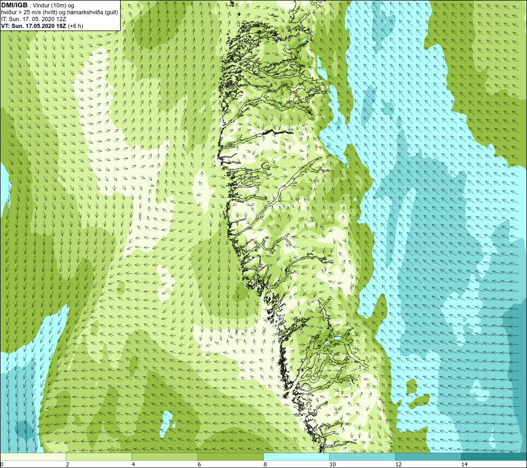Select the darkest teal scale segment above 14
This screenshot has width=527, height=468.
coord(494,456)
